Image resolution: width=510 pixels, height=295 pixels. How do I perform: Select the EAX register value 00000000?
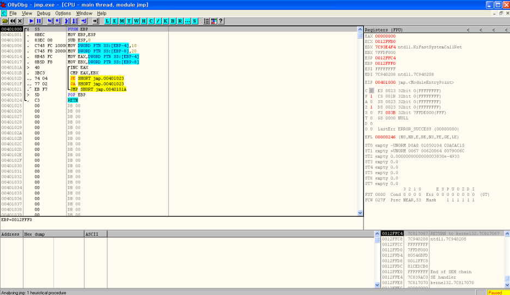click(385, 36)
